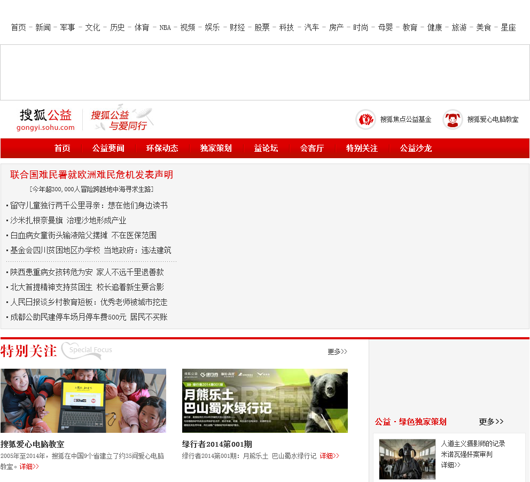The width and height of the screenshot is (530, 482).
Task: Open 娱乐 channel link
Action: click(212, 27)
